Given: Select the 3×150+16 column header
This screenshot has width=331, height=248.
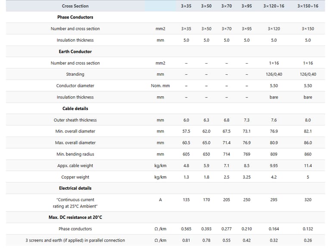Looking at the screenshot, I should [308, 6].
